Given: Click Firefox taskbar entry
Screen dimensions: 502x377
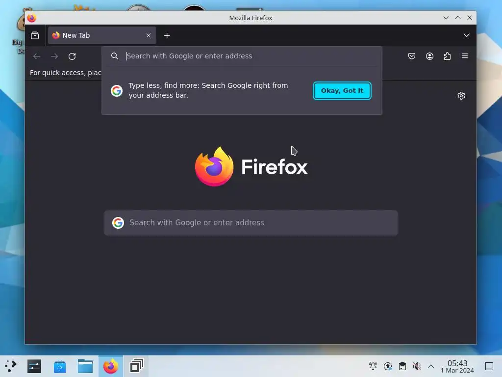Looking at the screenshot, I should [x=110, y=366].
